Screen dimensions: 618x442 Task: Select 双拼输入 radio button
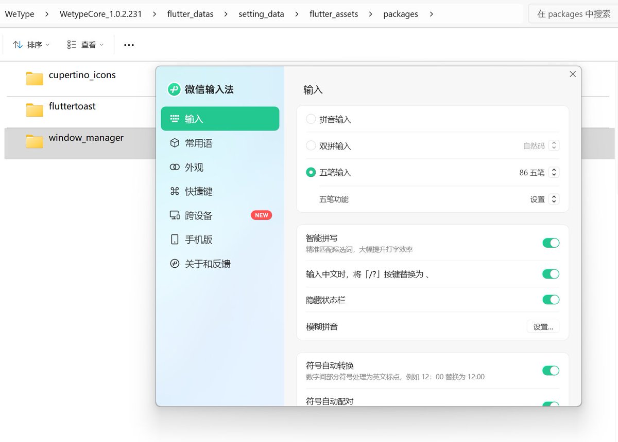tap(311, 146)
